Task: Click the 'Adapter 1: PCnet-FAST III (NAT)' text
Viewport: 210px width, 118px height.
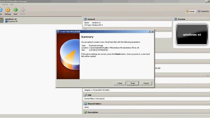Action: click(97, 90)
